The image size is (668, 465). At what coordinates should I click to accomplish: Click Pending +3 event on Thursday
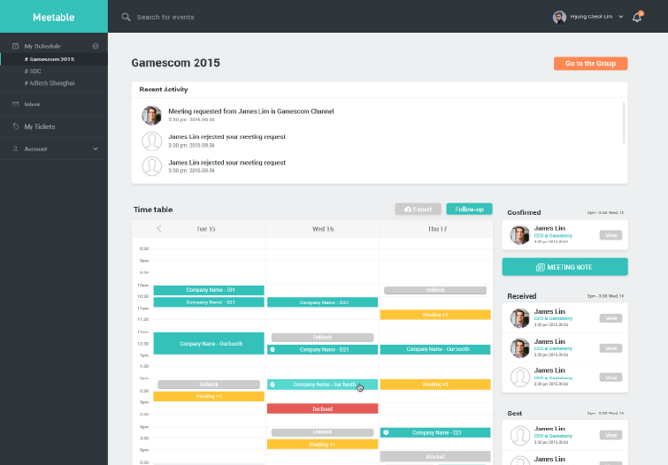pyautogui.click(x=435, y=385)
